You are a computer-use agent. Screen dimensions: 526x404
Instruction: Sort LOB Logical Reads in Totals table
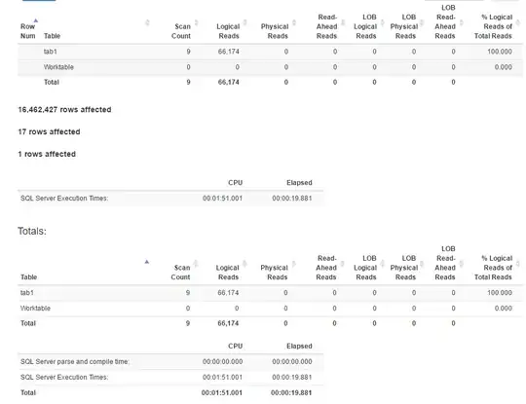pyautogui.click(x=382, y=264)
